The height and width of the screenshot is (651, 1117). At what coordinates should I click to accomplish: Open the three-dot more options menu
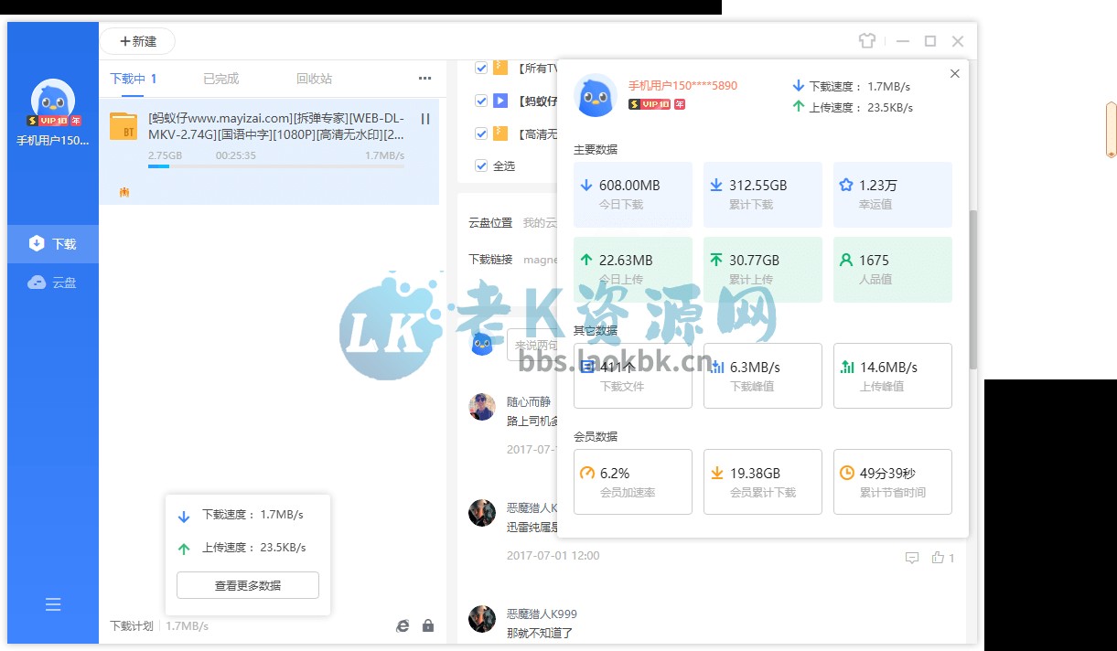click(424, 79)
